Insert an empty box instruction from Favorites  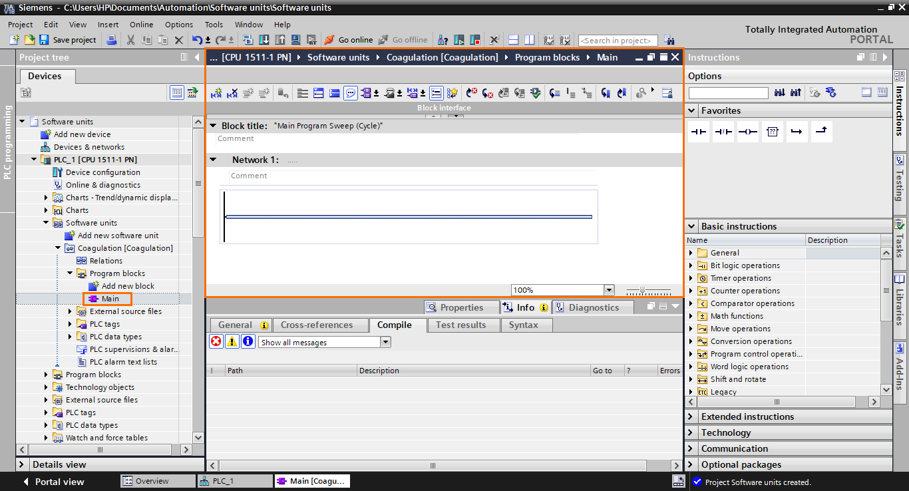coord(772,131)
